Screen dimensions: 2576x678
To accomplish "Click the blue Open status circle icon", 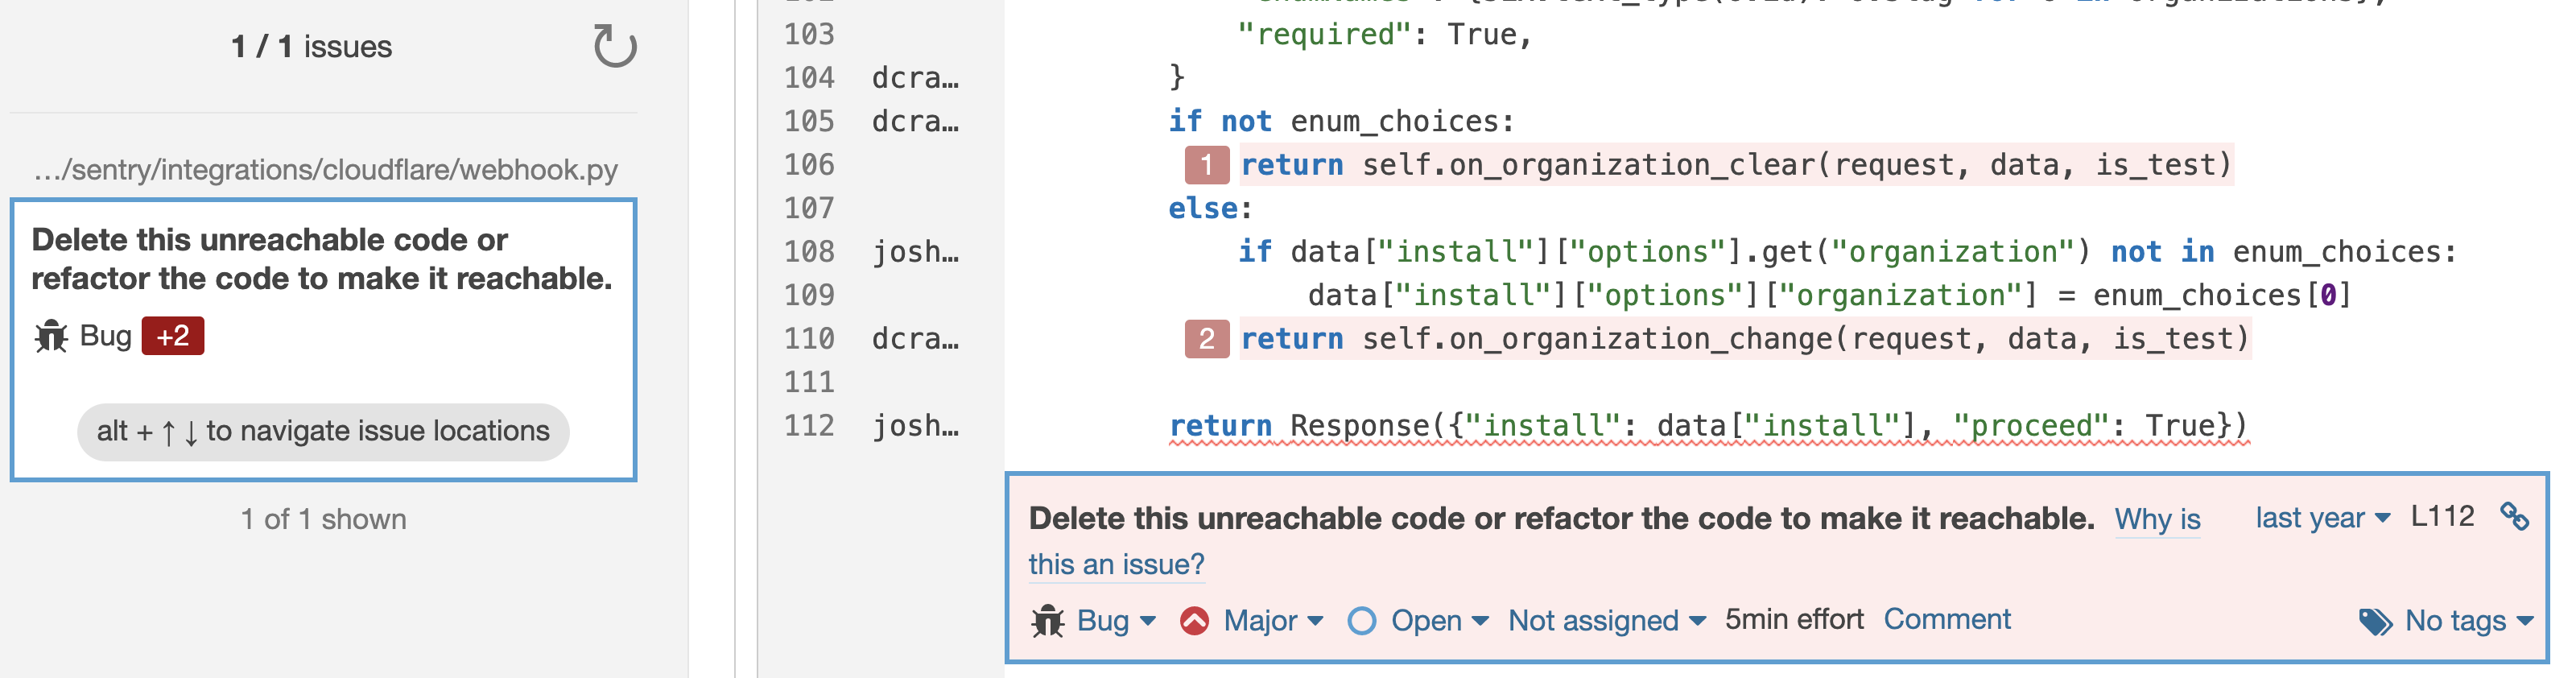I will [x=1362, y=620].
